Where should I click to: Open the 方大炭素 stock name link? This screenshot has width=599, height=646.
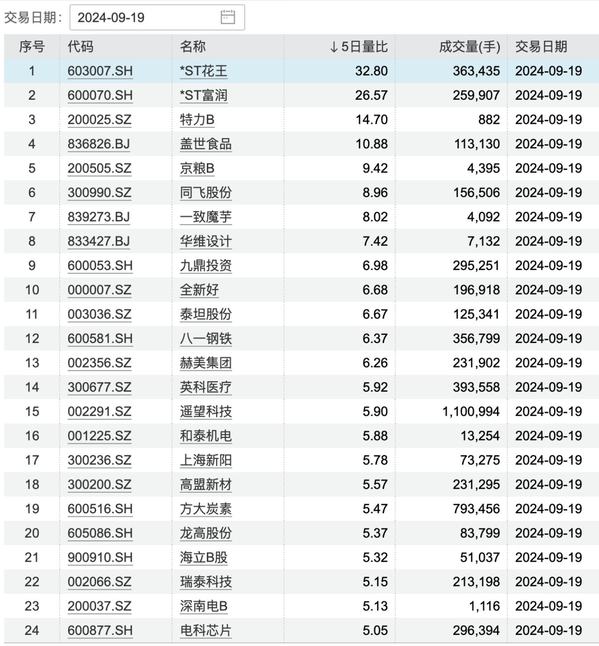coord(206,509)
